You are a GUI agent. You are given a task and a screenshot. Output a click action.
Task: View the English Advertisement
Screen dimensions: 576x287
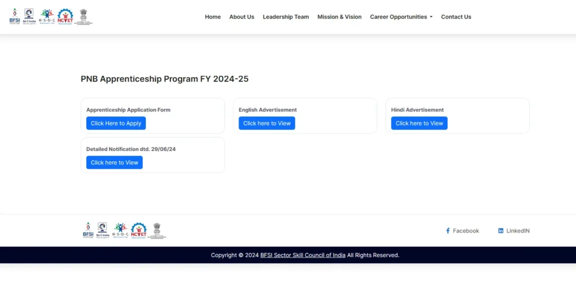(267, 123)
